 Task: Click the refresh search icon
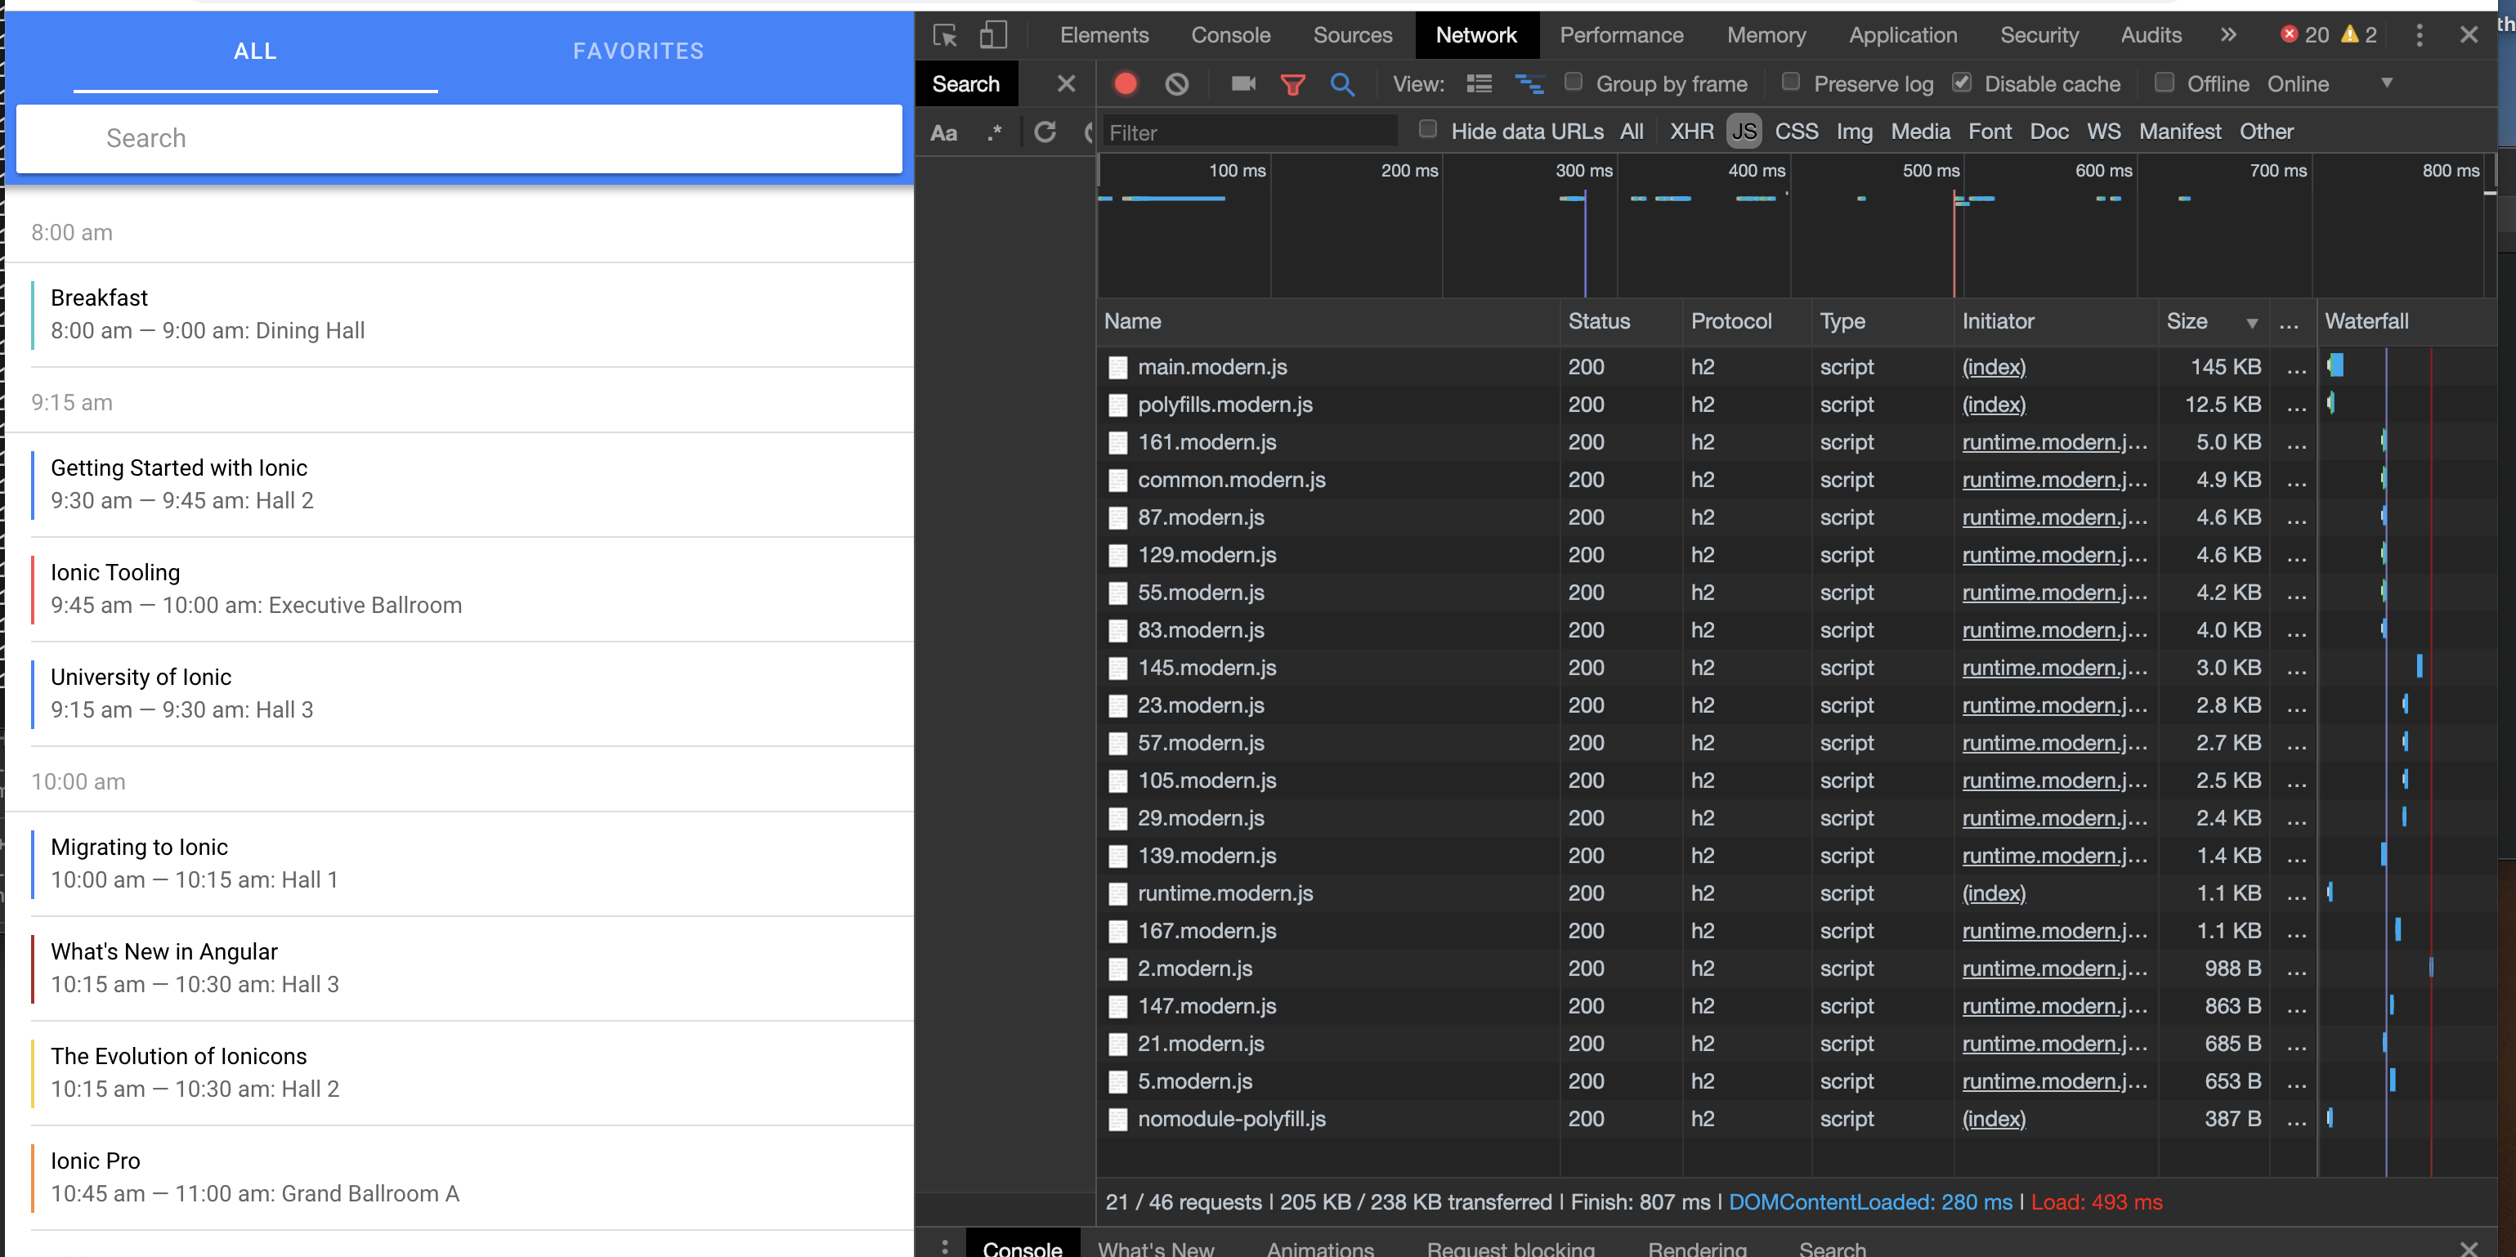(1045, 132)
